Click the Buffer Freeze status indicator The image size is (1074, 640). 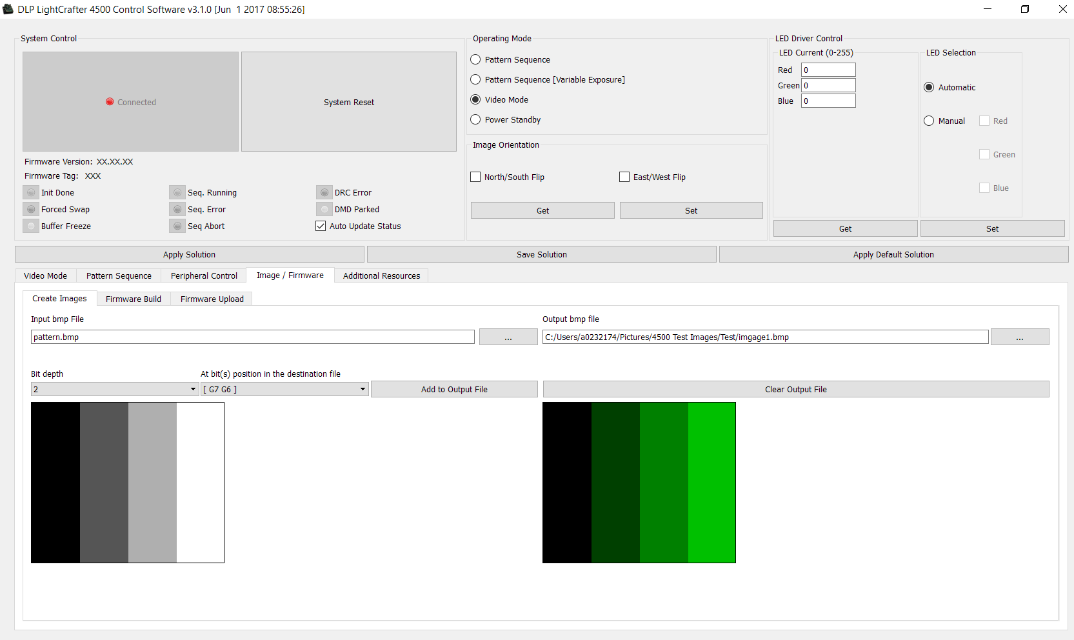tap(31, 226)
